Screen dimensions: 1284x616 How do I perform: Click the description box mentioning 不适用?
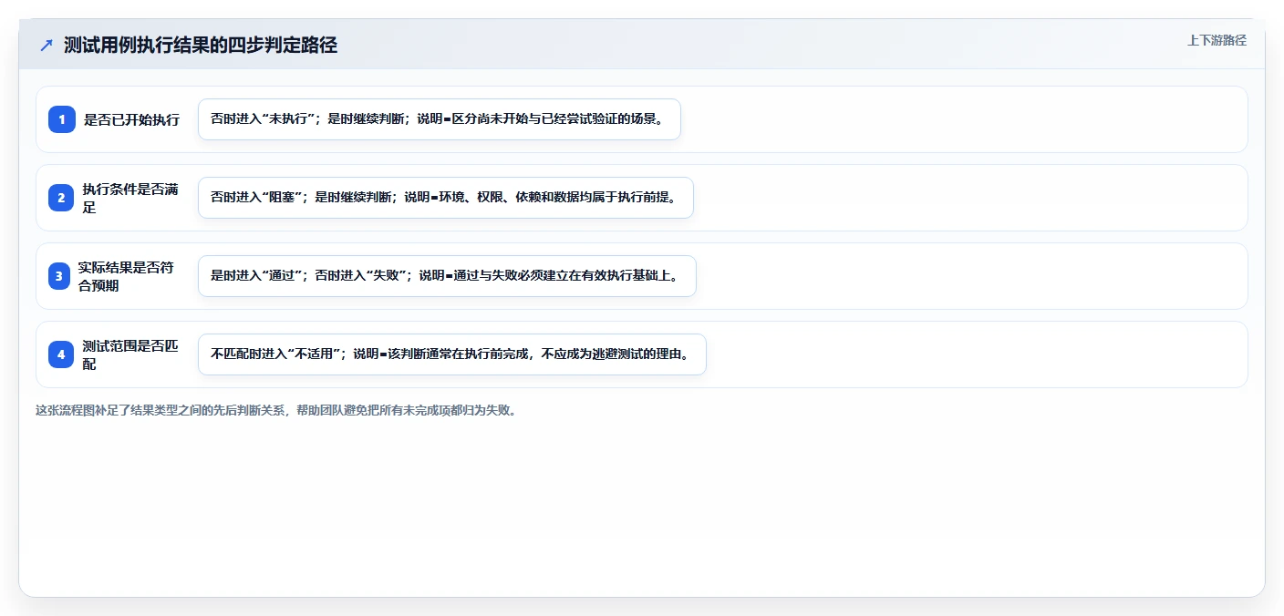(452, 354)
